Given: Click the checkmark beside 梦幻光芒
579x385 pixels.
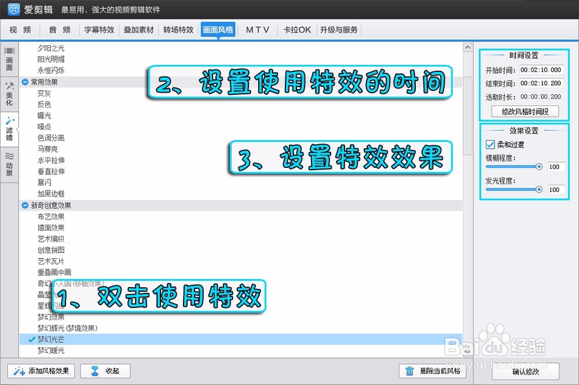Looking at the screenshot, I should click(32, 339).
